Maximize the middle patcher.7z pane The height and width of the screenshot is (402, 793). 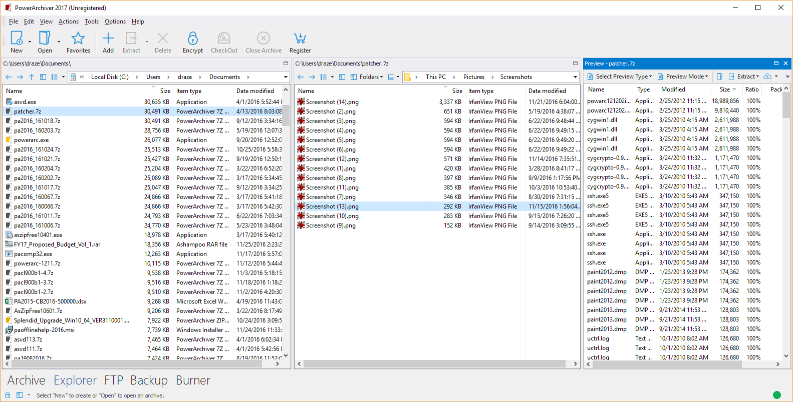[576, 63]
